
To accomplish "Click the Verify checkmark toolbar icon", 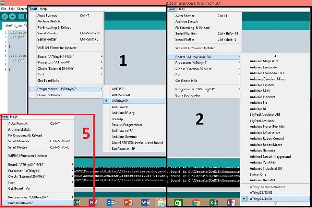I will tap(4, 16).
